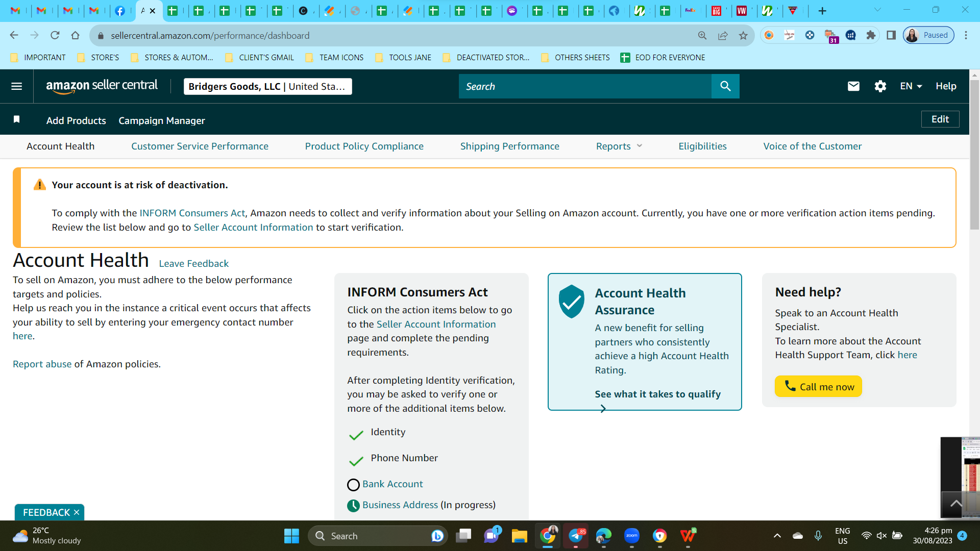The image size is (980, 551).
Task: Open the Bank Account action item
Action: click(x=392, y=484)
